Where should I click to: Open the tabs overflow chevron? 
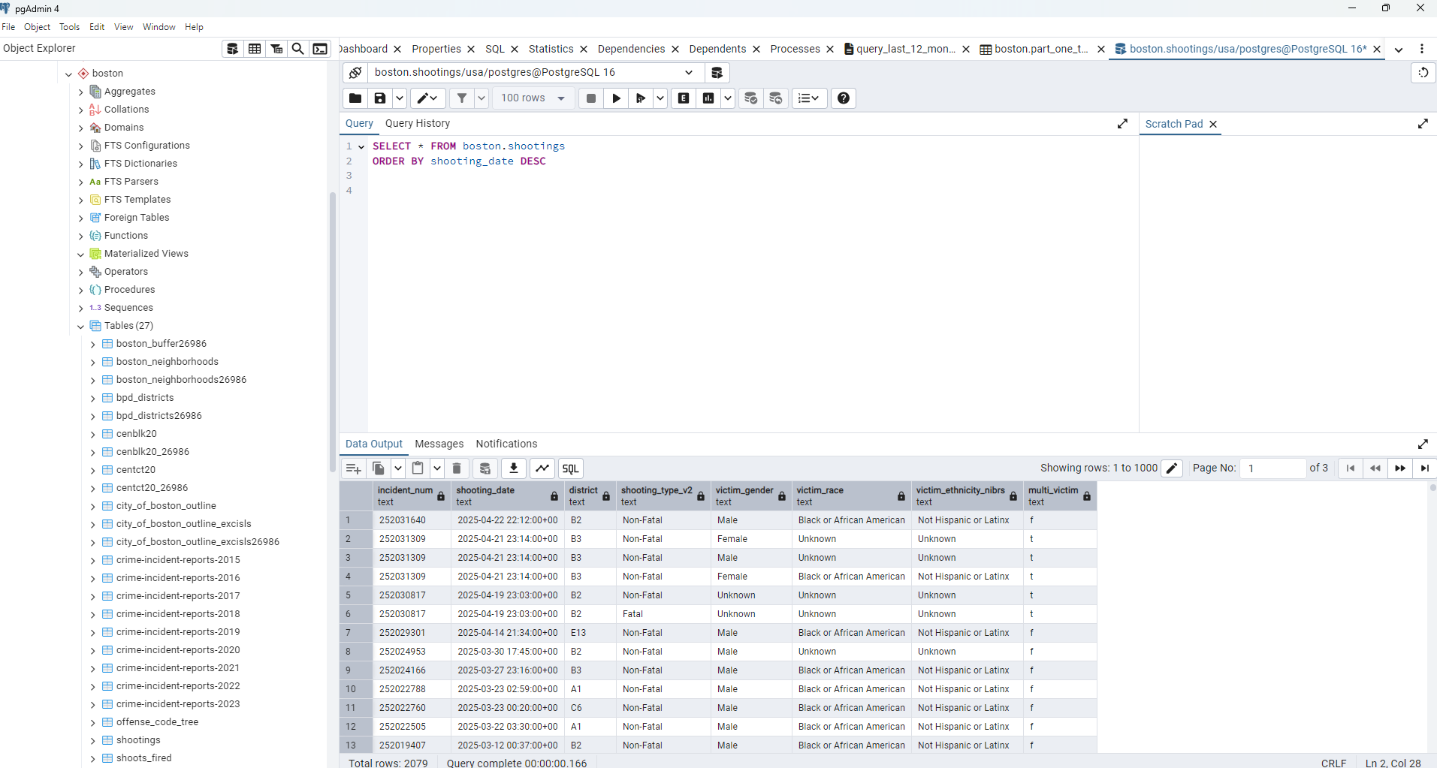(x=1399, y=50)
